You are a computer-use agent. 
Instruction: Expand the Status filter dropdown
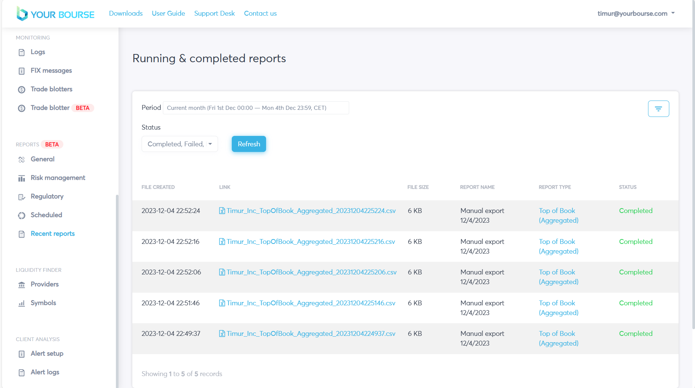point(180,144)
